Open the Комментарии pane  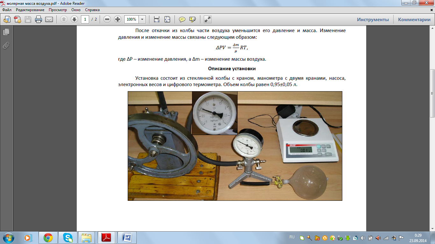coord(414,20)
